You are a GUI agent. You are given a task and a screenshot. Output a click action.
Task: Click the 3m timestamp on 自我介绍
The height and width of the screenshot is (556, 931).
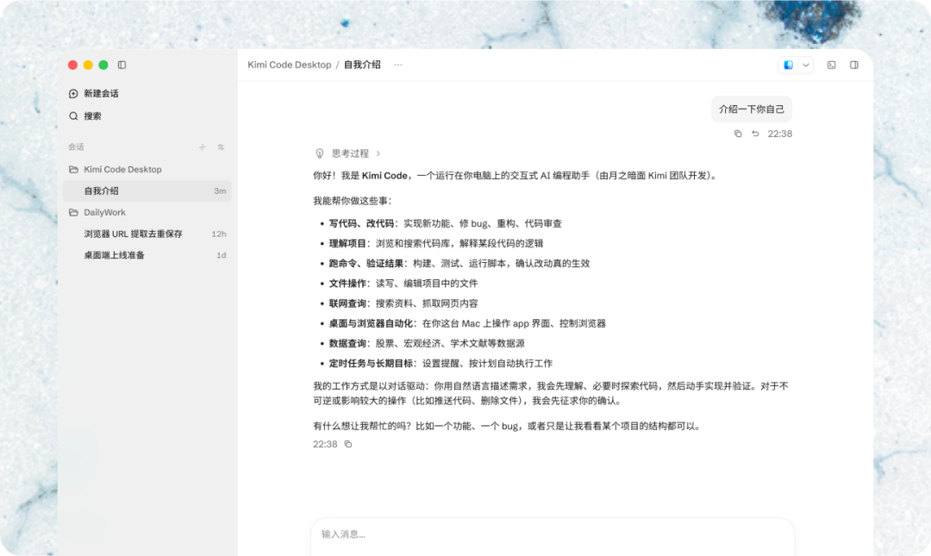[220, 191]
